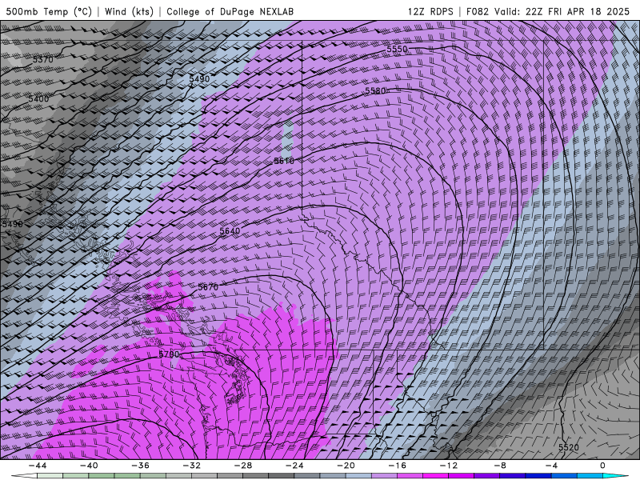Click the -28 colorbar tick label
640x480 pixels.
243,466
